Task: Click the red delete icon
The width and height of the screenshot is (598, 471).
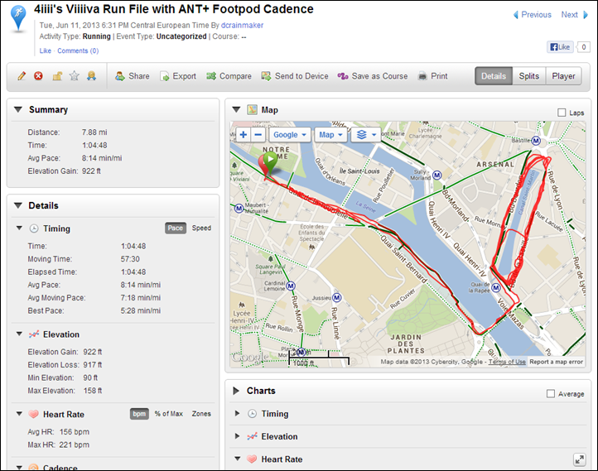Action: tap(38, 76)
